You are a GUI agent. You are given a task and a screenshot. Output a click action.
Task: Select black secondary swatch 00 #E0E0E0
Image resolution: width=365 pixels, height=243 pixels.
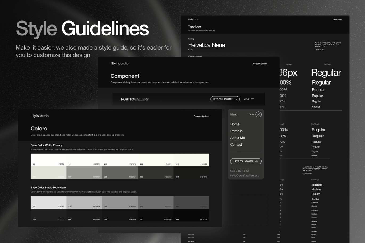pyautogui.click(x=48, y=203)
